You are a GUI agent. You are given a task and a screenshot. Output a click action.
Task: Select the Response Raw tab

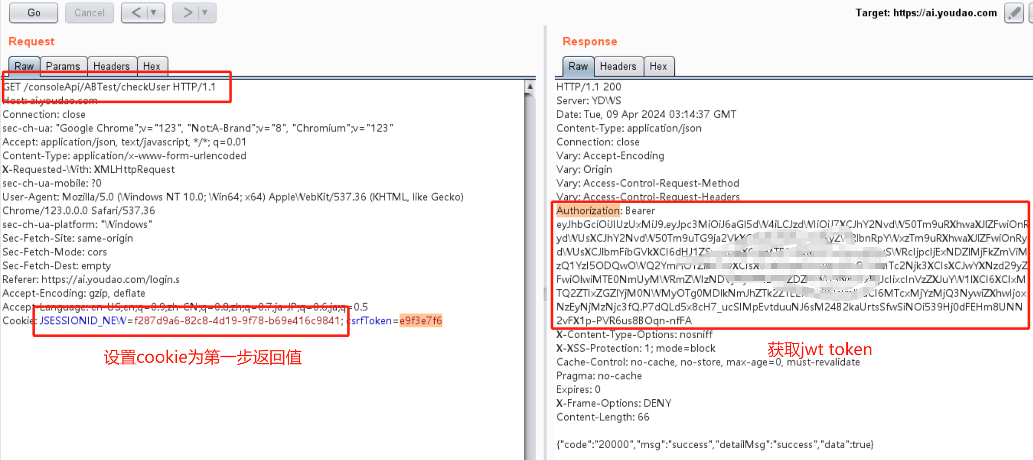tap(578, 66)
